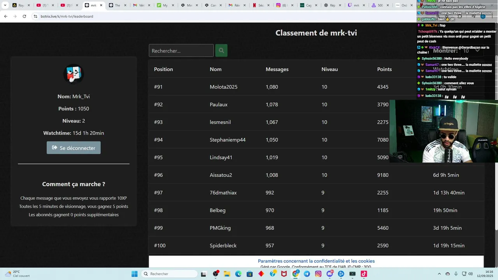Click the Mrk_Tvi profile avatar
Image resolution: width=498 pixels, height=280 pixels.
tap(74, 74)
